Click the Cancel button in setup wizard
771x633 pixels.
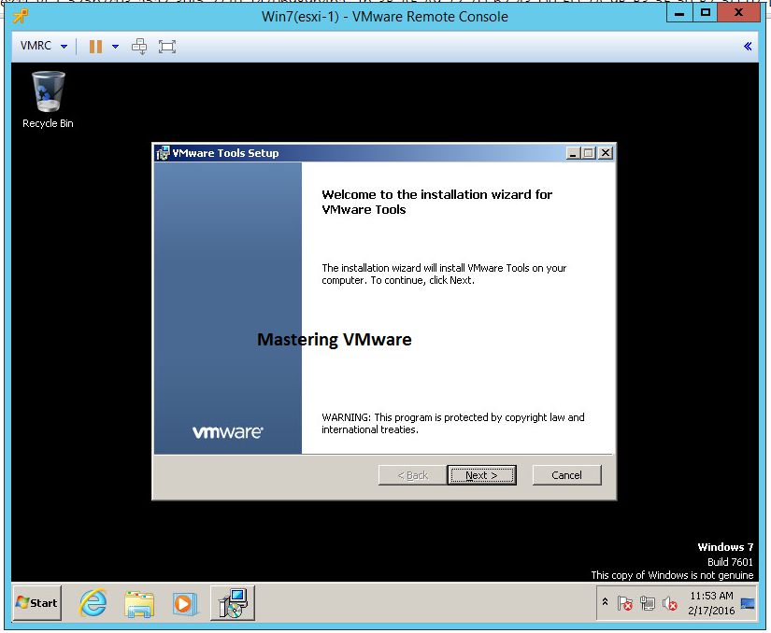(566, 475)
